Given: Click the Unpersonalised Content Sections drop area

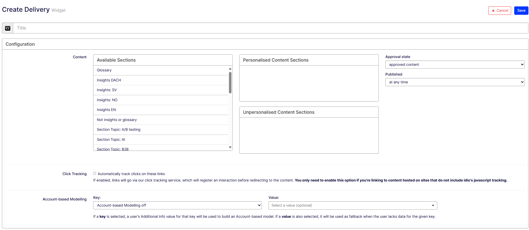Looking at the screenshot, I should (x=309, y=135).
